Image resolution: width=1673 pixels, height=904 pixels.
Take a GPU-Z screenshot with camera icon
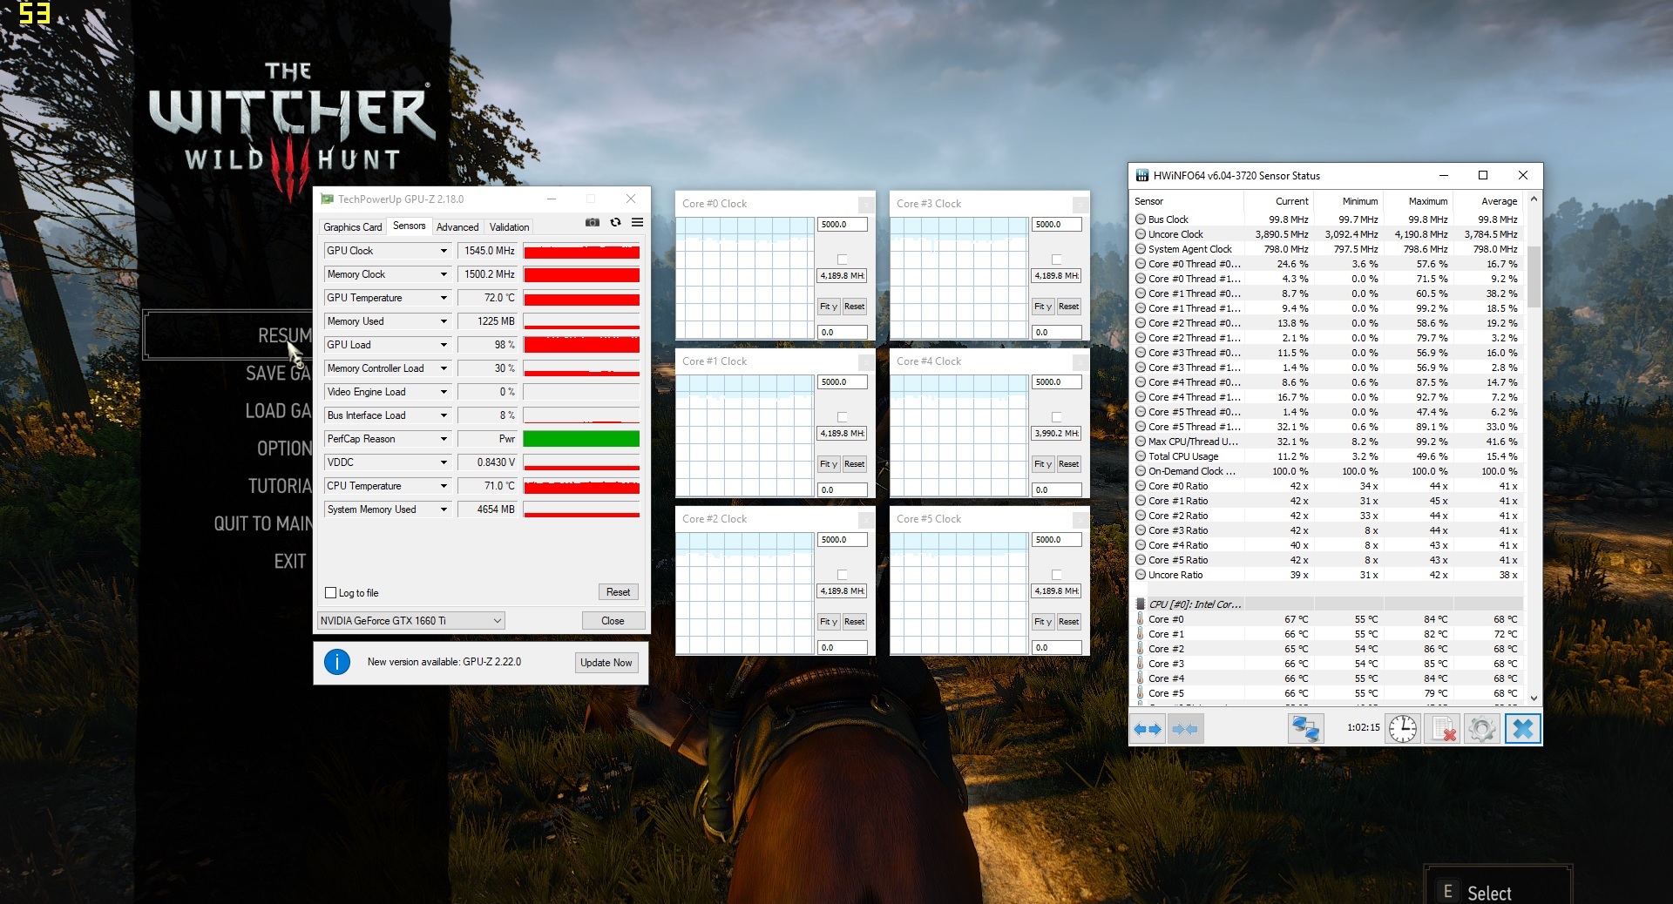coord(593,222)
